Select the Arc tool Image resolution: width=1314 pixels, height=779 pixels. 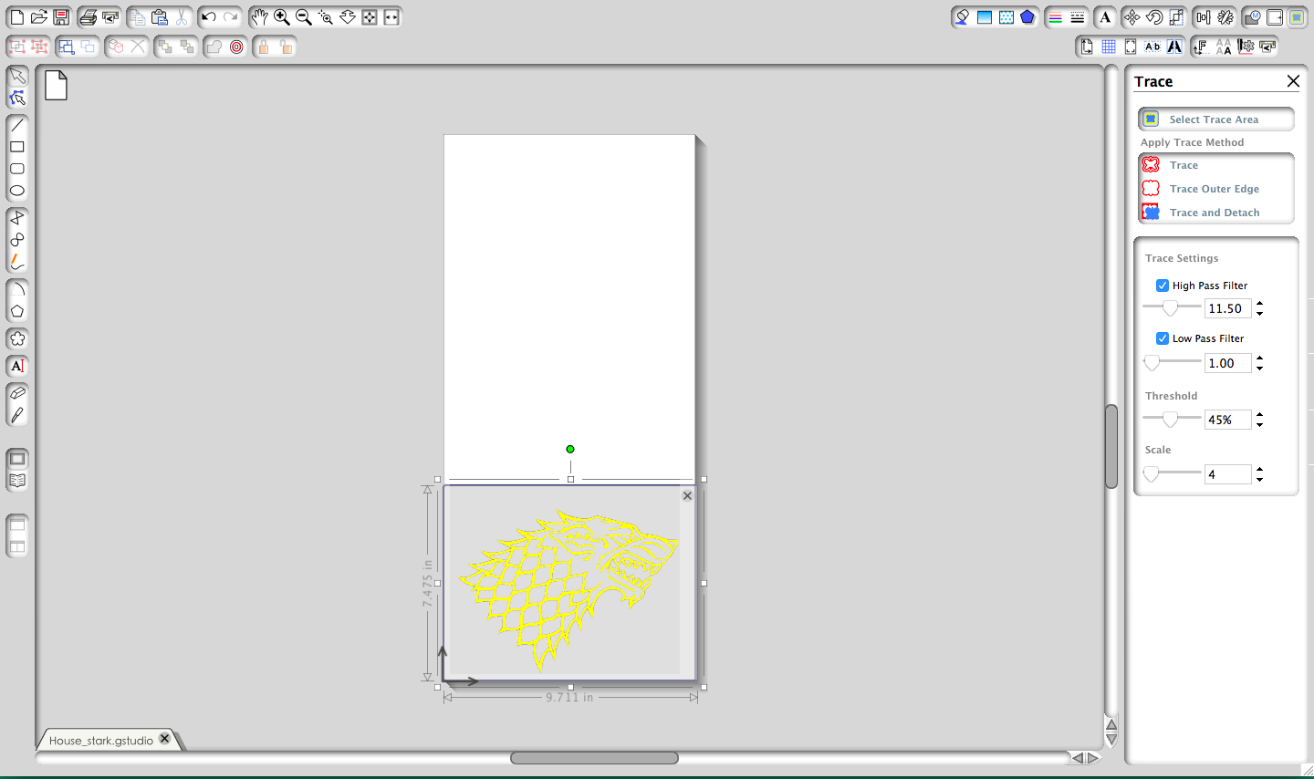pos(17,289)
